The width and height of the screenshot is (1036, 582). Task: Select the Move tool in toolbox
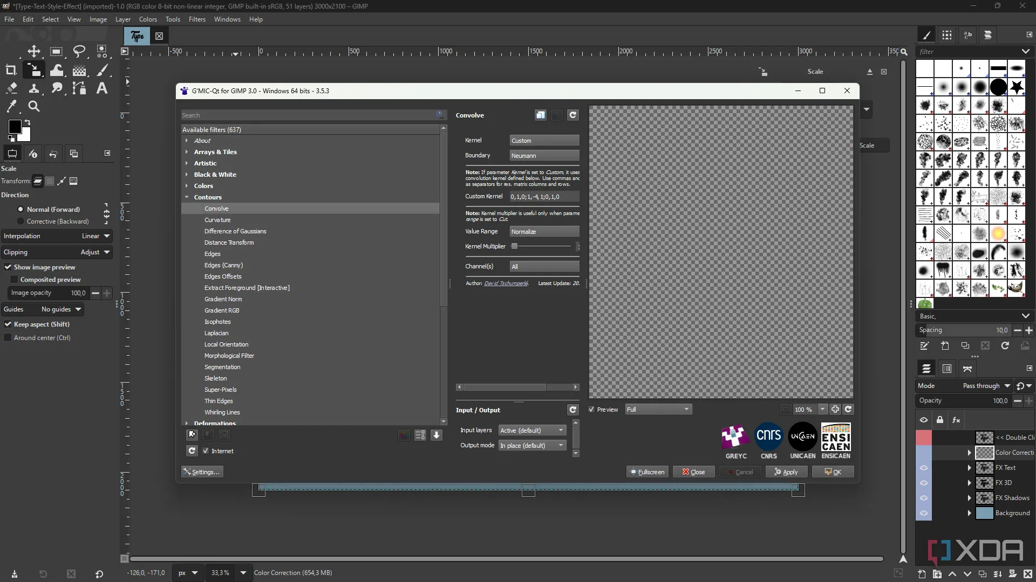[34, 52]
